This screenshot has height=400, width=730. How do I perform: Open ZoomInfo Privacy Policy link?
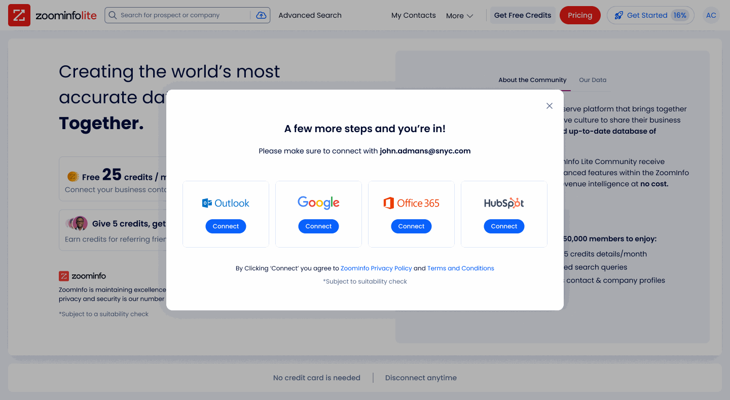click(376, 268)
